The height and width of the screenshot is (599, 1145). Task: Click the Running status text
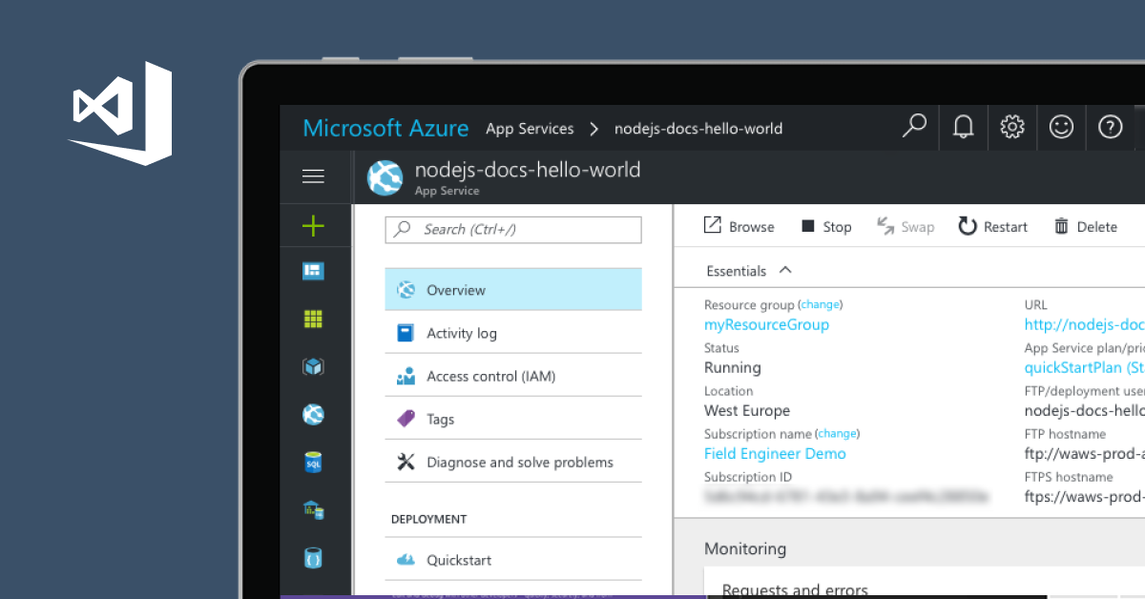[x=733, y=368]
